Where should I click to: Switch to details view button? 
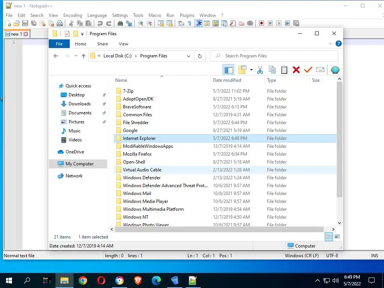329,237
